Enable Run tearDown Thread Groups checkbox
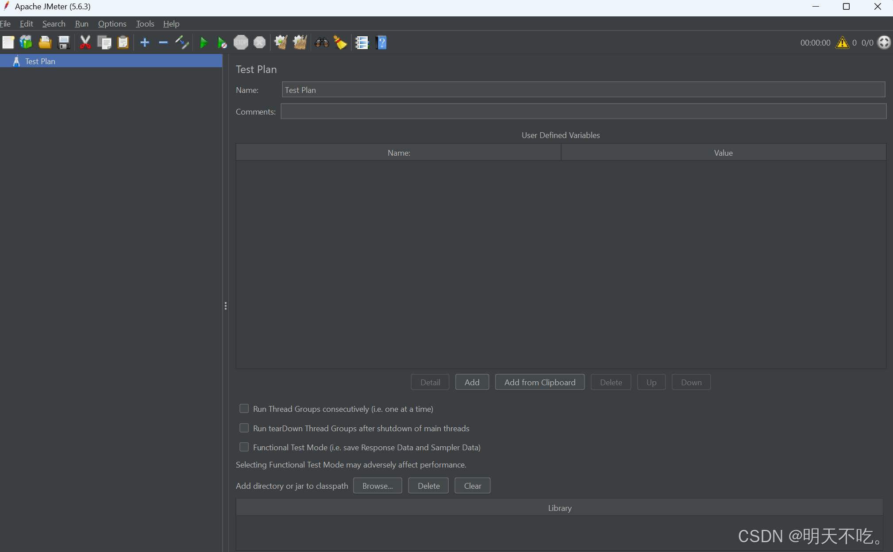 pyautogui.click(x=244, y=428)
